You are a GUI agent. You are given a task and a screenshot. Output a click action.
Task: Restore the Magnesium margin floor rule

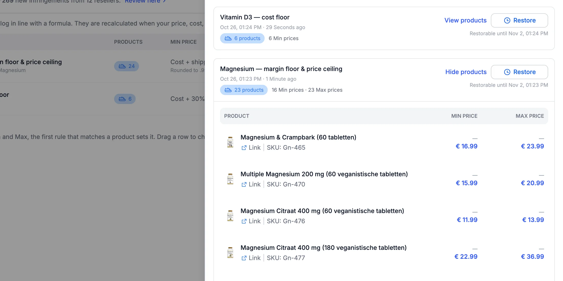point(519,72)
